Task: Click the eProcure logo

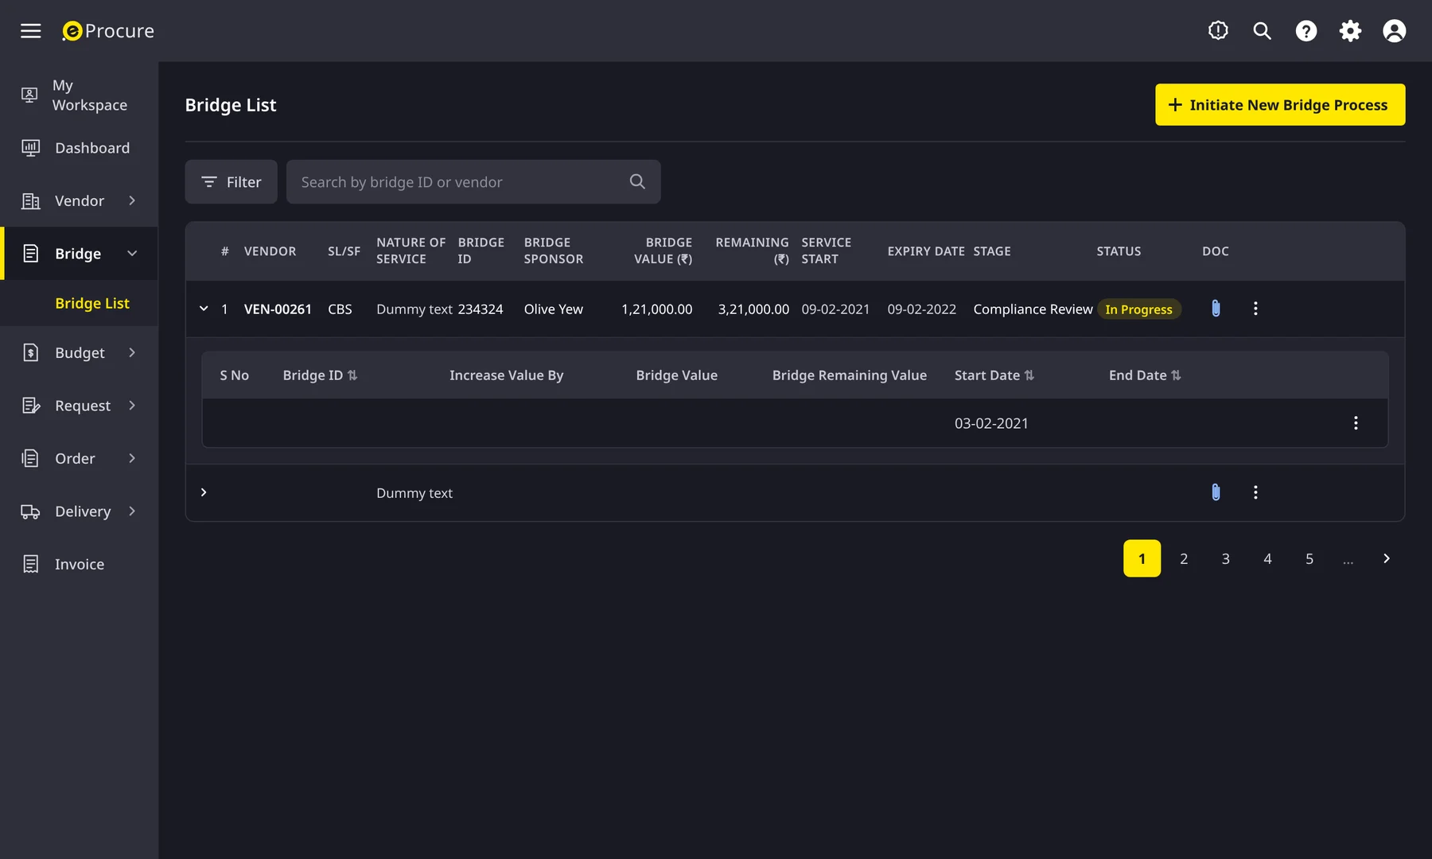Action: pyautogui.click(x=108, y=31)
